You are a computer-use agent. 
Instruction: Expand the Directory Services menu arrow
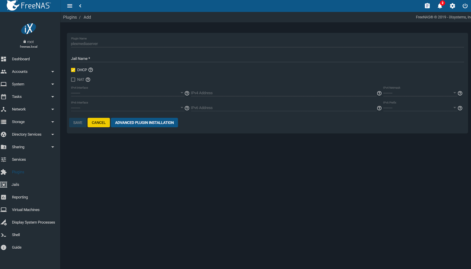53,135
